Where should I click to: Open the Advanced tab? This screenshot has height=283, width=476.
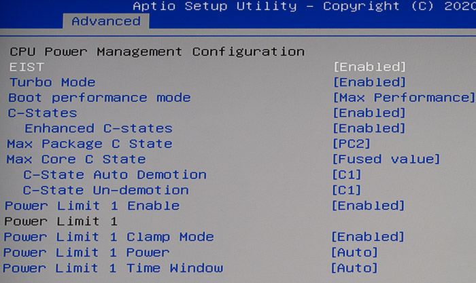tap(106, 21)
